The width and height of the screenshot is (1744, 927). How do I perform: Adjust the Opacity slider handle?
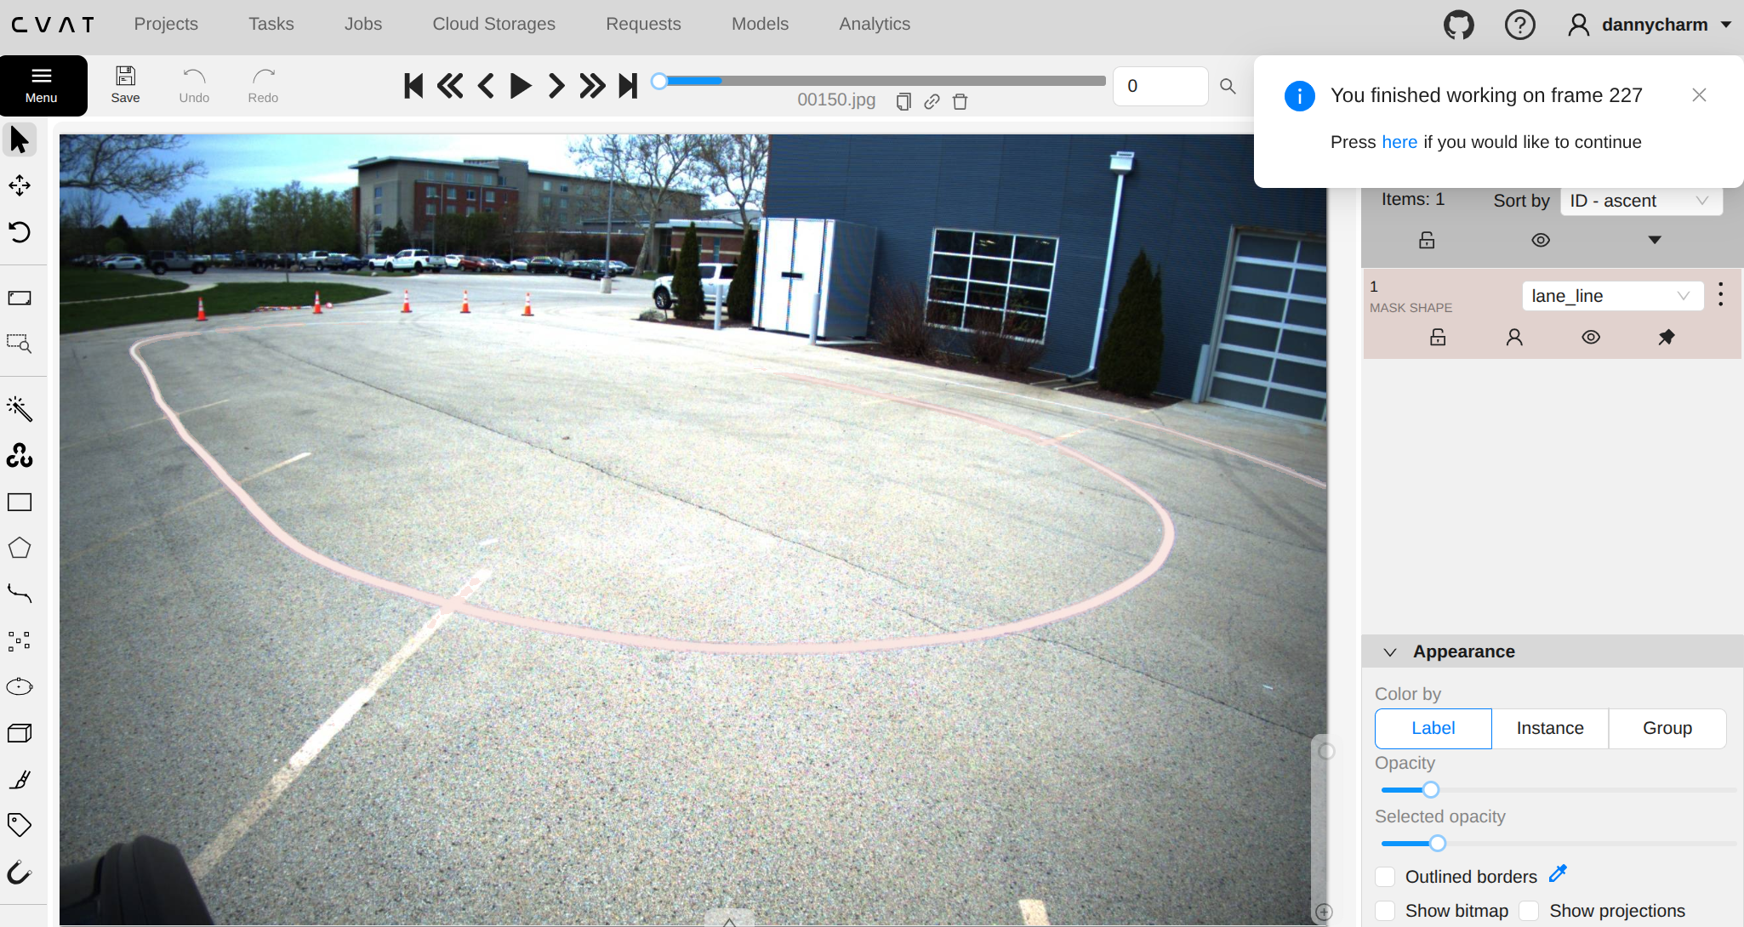click(1431, 790)
